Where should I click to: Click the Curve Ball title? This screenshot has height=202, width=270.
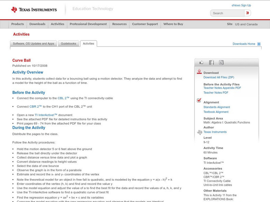point(22,60)
